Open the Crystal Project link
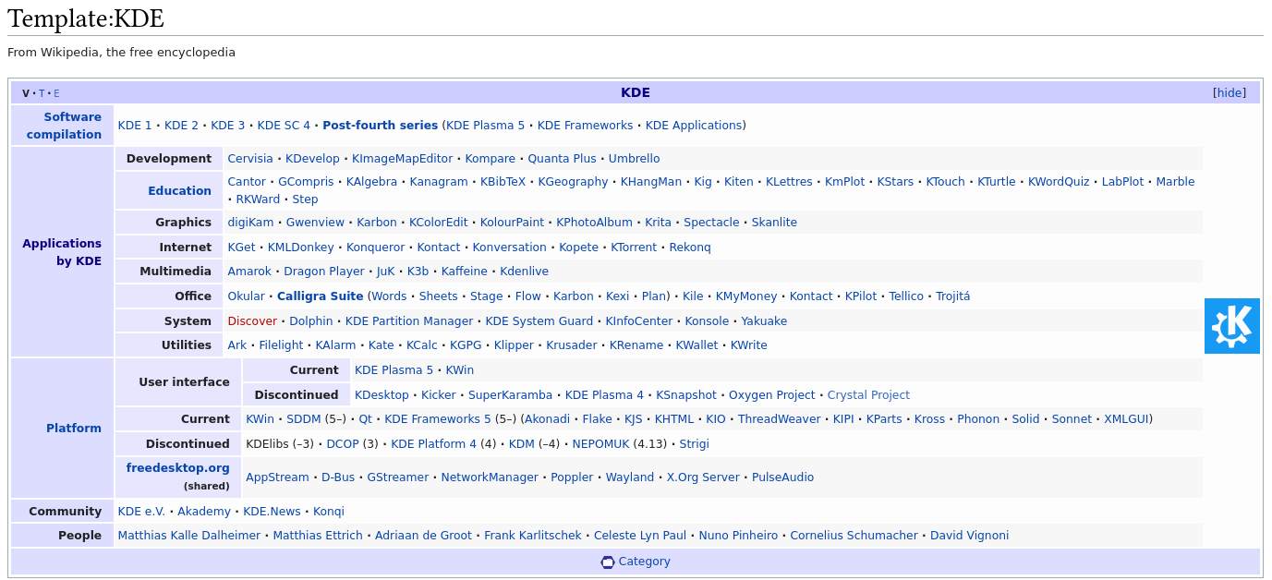Image resolution: width=1272 pixels, height=580 pixels. click(868, 395)
